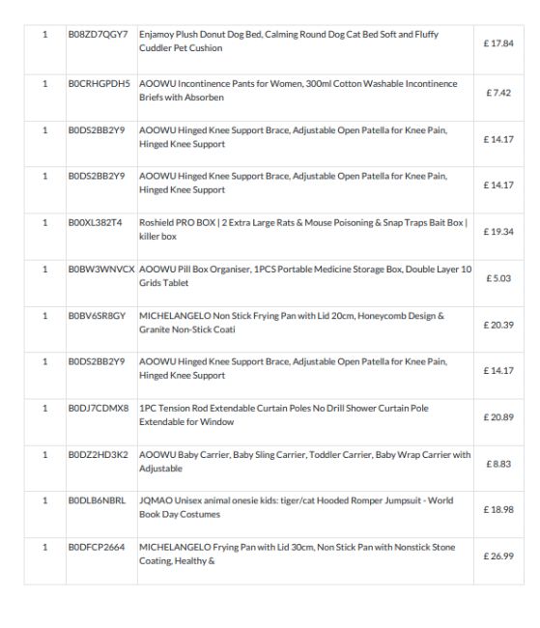540x628 pixels.
Task: Click the £ 17.84 price cell
Action: (x=498, y=43)
